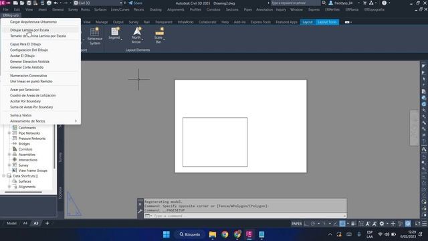Add a new layout with plus button
The height and width of the screenshot is (241, 428).
coord(47,223)
